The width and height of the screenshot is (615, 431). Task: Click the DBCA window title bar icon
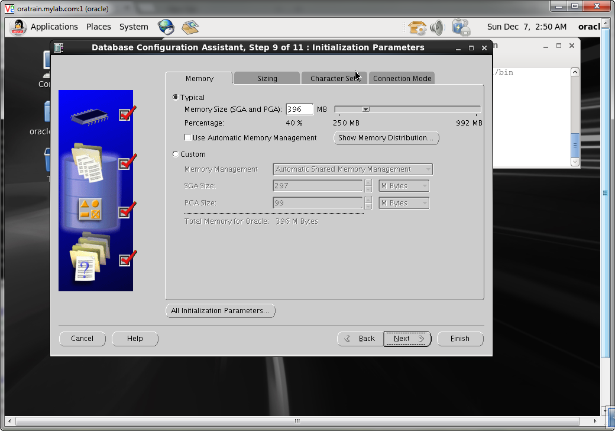[x=59, y=48]
